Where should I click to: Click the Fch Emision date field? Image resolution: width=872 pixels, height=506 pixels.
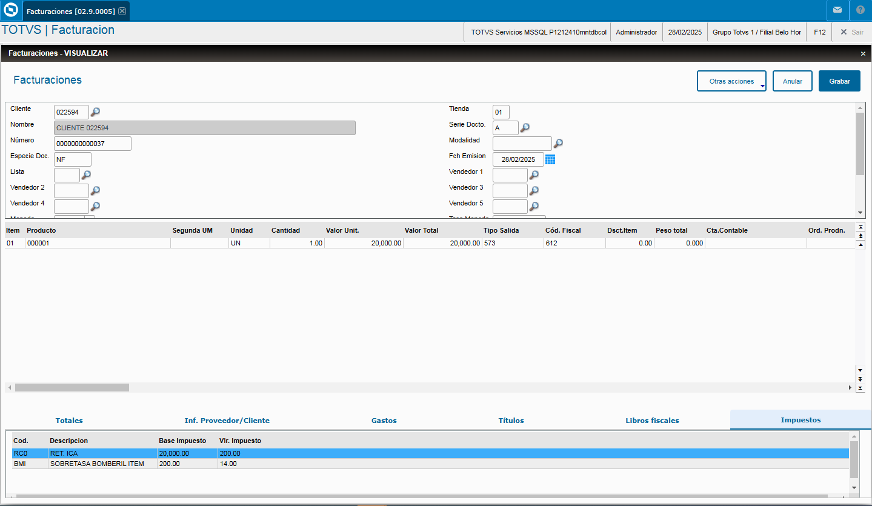(x=518, y=159)
